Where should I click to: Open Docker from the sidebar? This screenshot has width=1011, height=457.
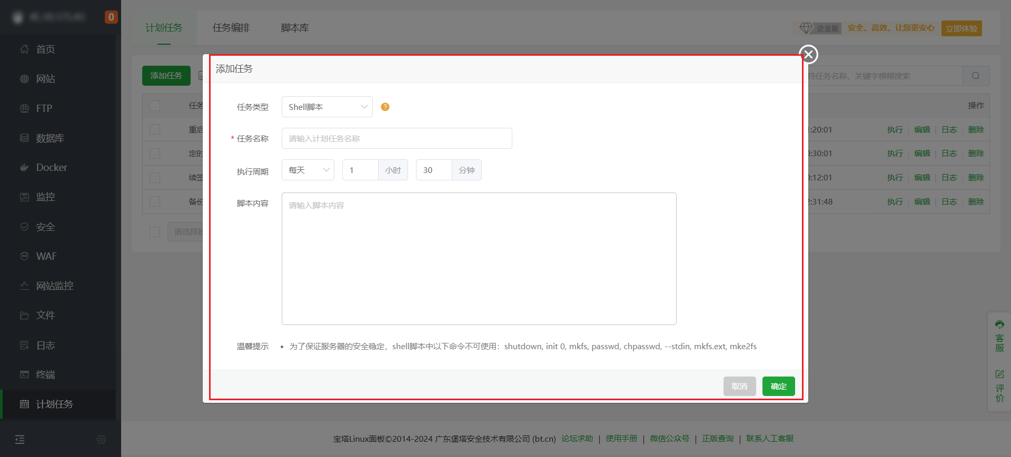52,167
